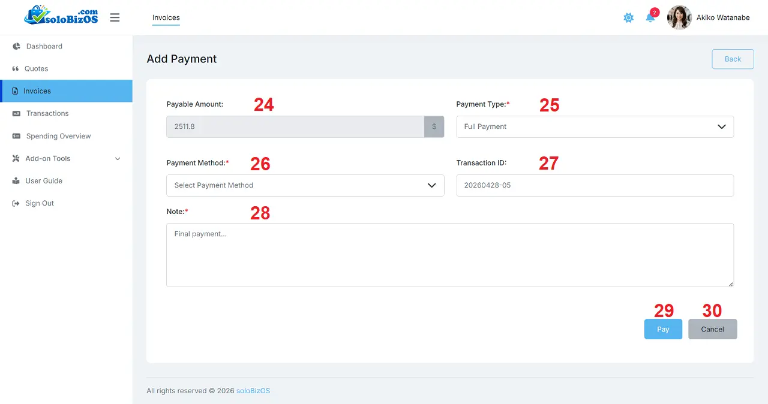The image size is (768, 404).
Task: Toggle the hamburger sidebar menu
Action: point(115,17)
